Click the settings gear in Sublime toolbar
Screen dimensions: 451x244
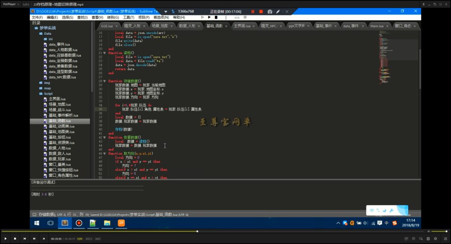[245, 17]
